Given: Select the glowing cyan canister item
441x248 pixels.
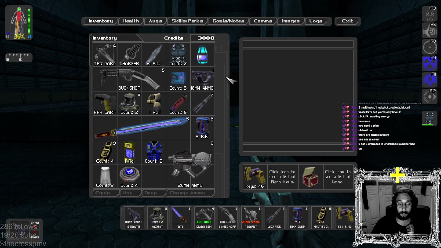Looking at the screenshot, I should [x=202, y=54].
